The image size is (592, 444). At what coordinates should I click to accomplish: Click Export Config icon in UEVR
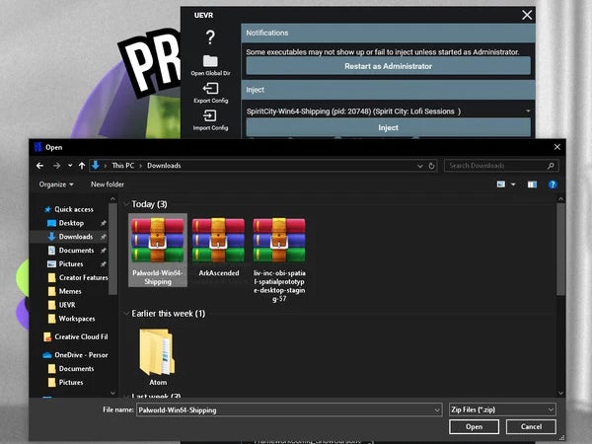tap(210, 89)
